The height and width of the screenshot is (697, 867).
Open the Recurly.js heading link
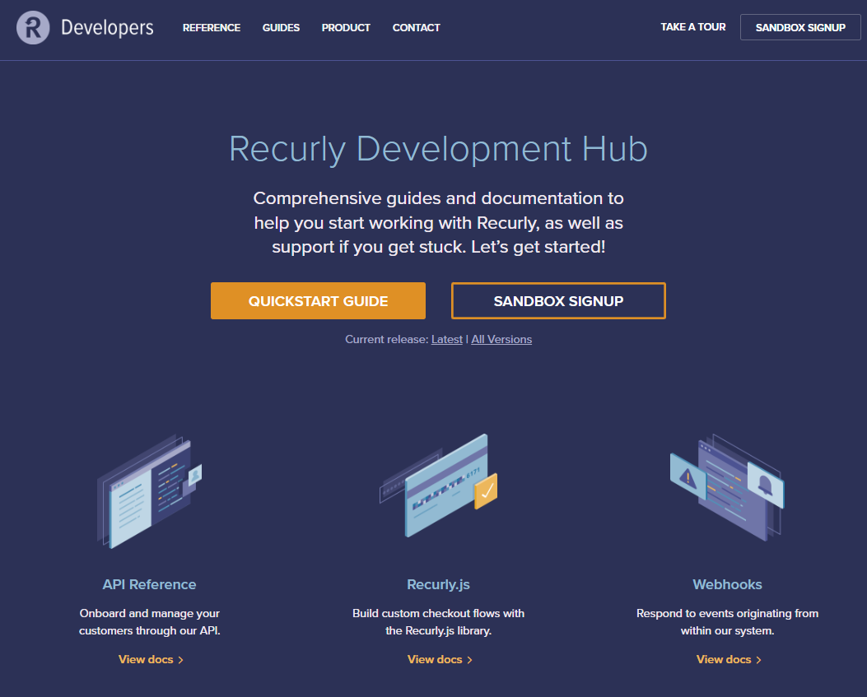(x=439, y=584)
